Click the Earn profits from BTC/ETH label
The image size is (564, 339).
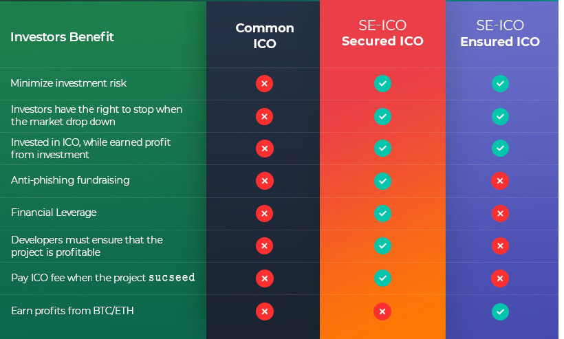tap(72, 311)
